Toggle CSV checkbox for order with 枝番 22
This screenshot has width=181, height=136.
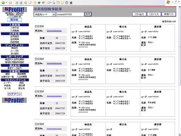[36, 91]
